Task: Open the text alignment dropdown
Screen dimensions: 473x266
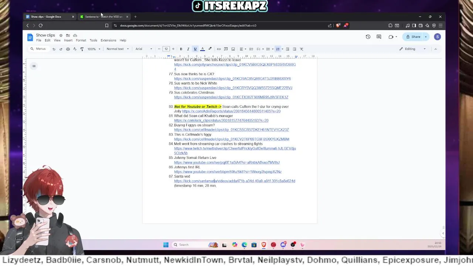Action: 242,49
